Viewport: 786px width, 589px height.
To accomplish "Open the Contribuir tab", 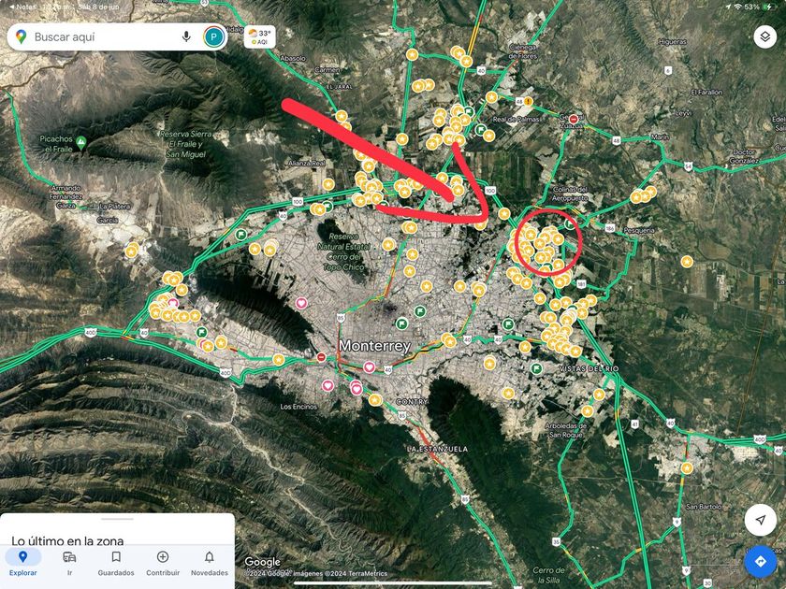I will [x=163, y=563].
